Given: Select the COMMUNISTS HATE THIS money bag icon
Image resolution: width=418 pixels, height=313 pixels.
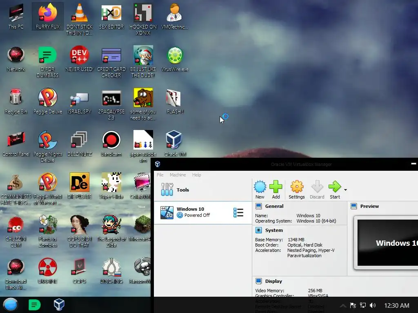Looking at the screenshot, I should (x=16, y=189).
